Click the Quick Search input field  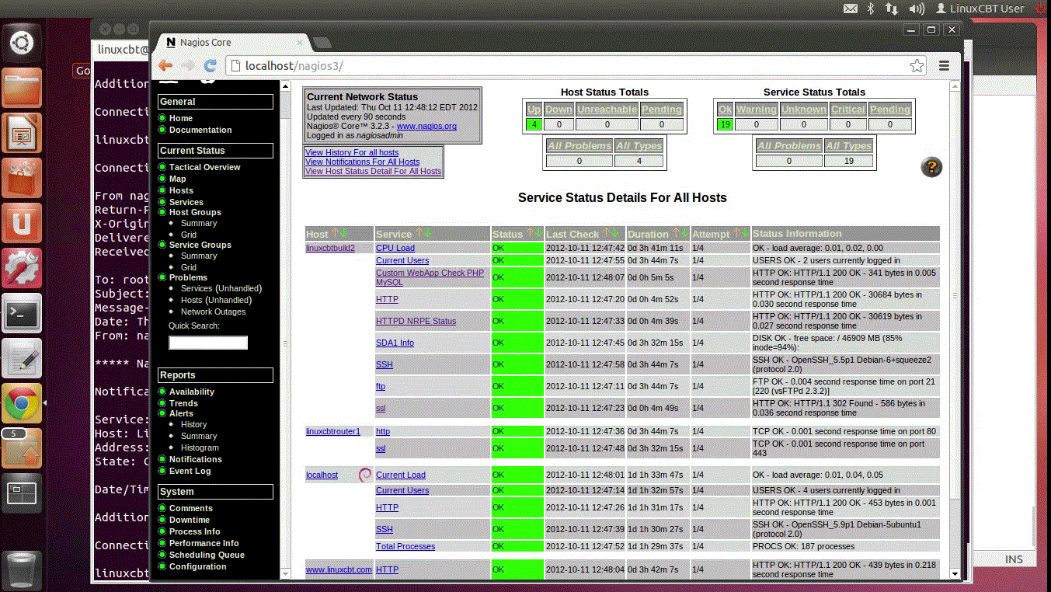point(208,343)
